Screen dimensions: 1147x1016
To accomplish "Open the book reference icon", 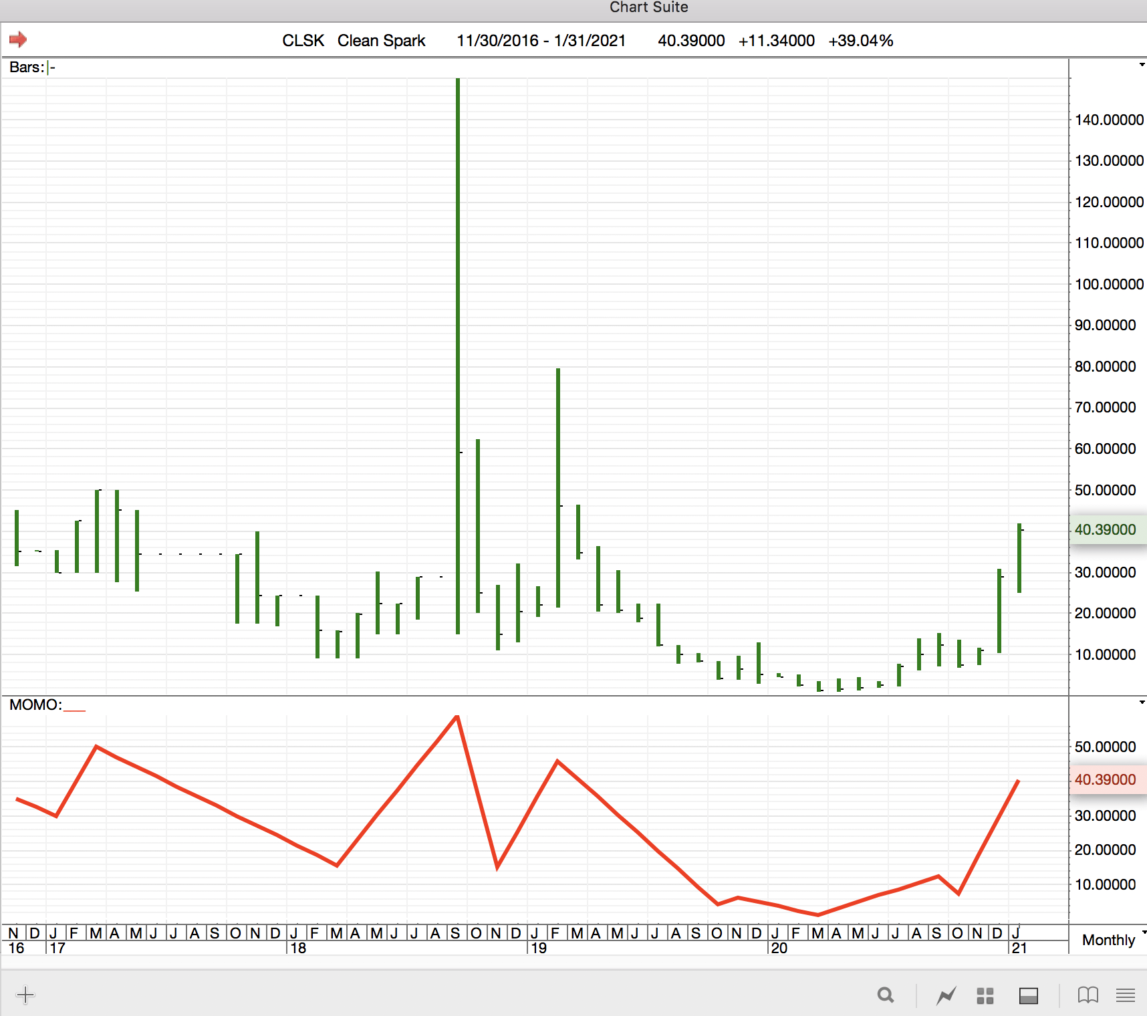I will (x=1088, y=995).
